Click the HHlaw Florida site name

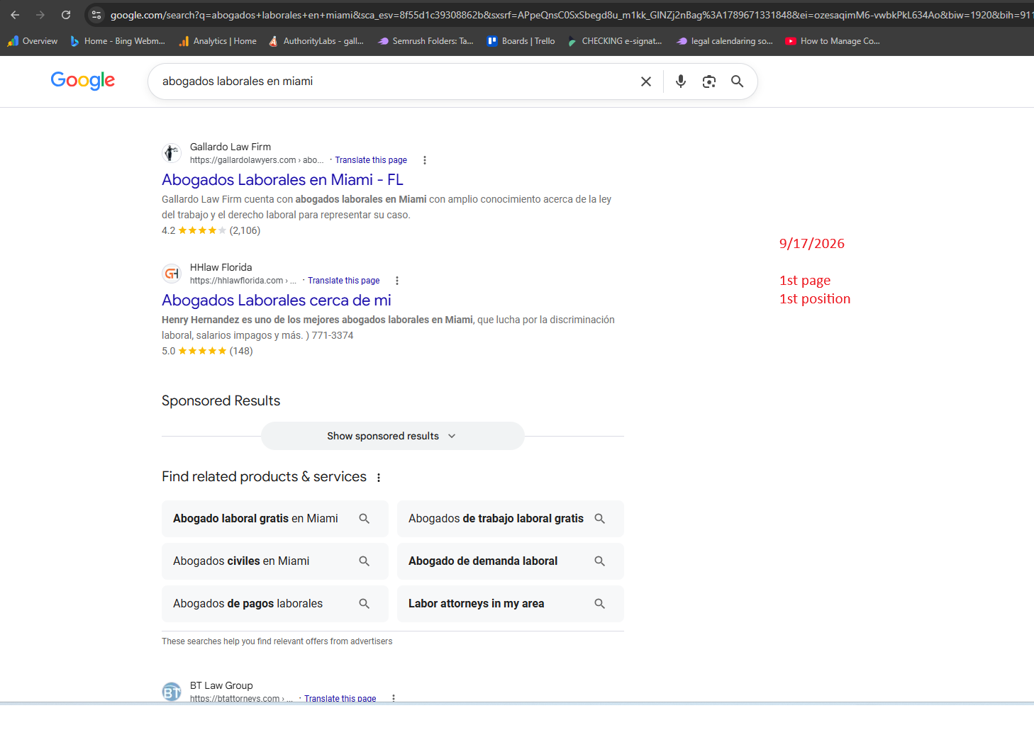point(221,267)
